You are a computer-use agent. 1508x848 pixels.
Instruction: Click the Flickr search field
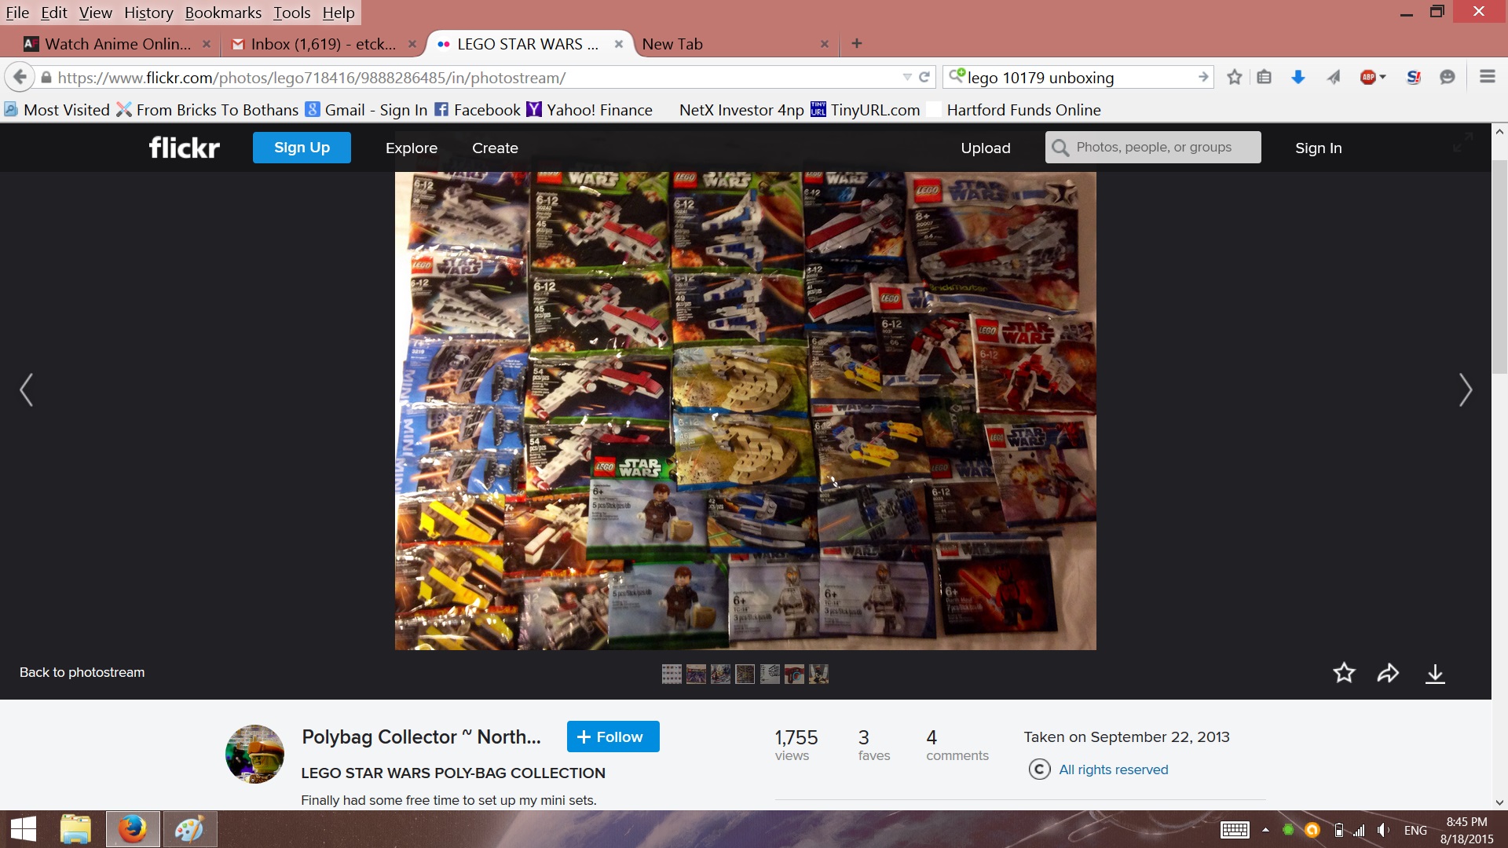1162,148
